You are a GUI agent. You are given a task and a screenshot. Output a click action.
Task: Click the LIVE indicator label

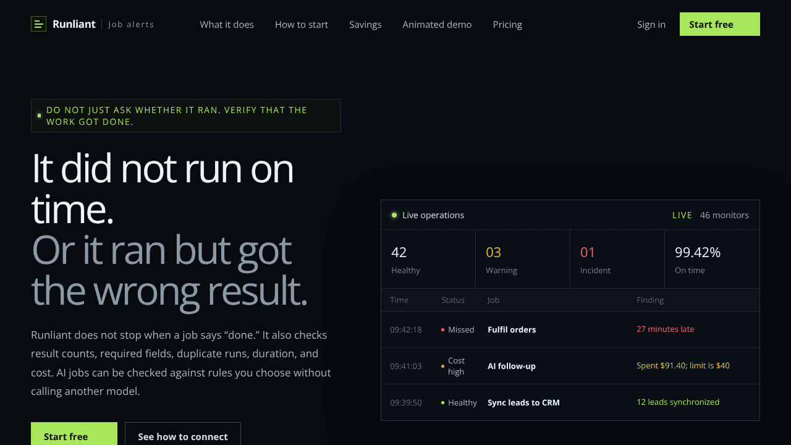coord(682,215)
